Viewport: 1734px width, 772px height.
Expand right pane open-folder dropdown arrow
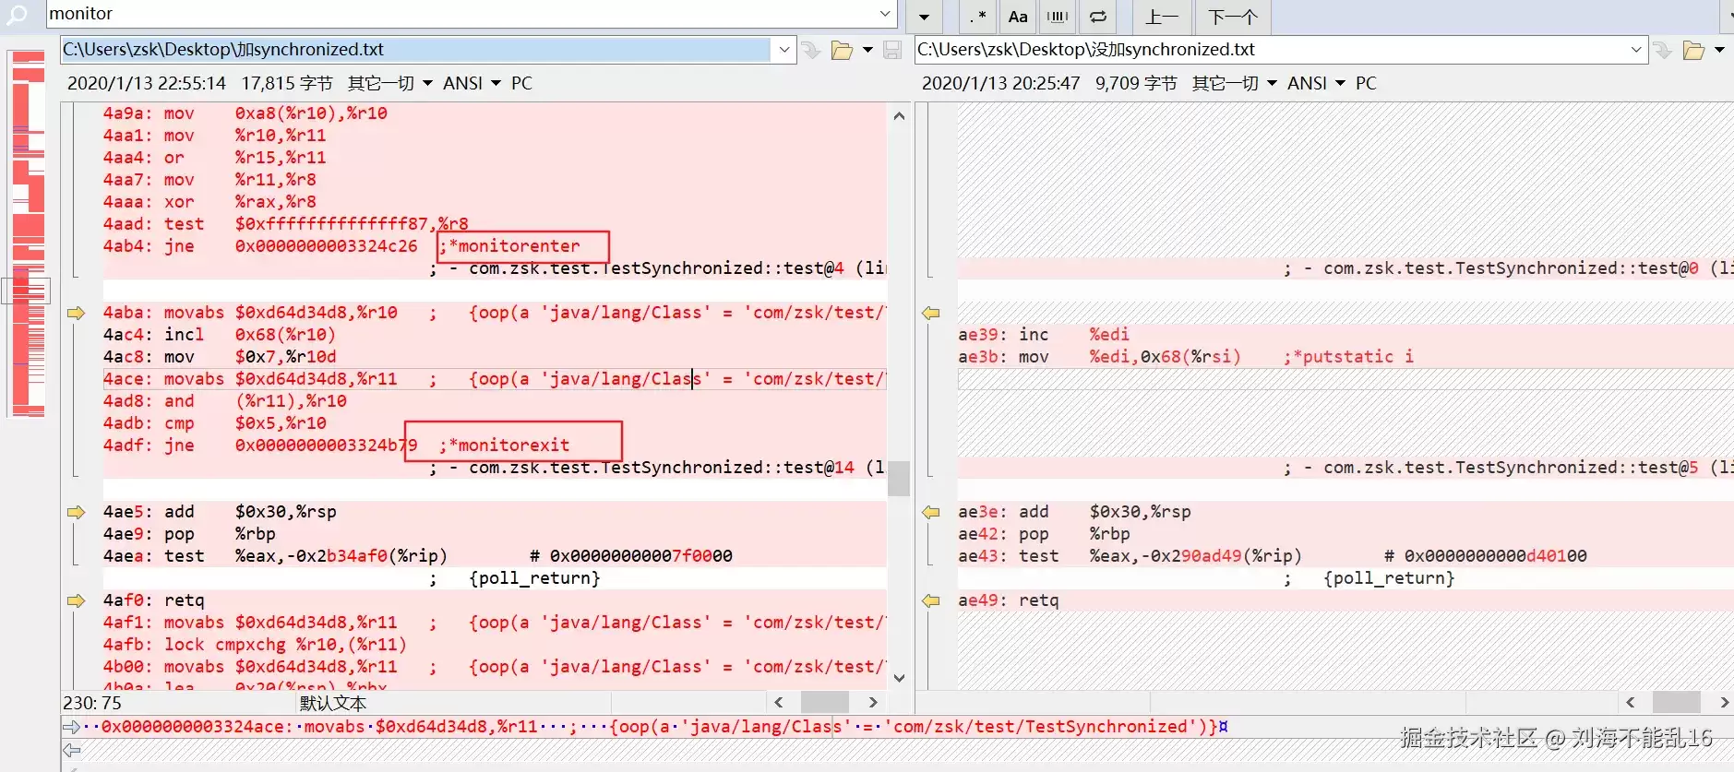[x=1719, y=50]
